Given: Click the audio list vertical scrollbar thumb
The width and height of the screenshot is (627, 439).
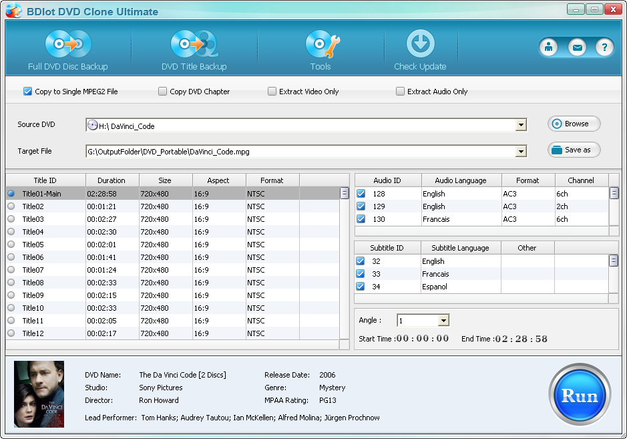Looking at the screenshot, I should [x=614, y=194].
